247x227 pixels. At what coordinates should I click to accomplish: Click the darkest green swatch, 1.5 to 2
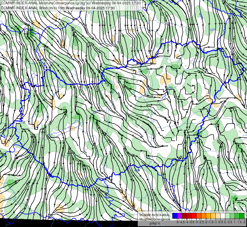pos(242,216)
